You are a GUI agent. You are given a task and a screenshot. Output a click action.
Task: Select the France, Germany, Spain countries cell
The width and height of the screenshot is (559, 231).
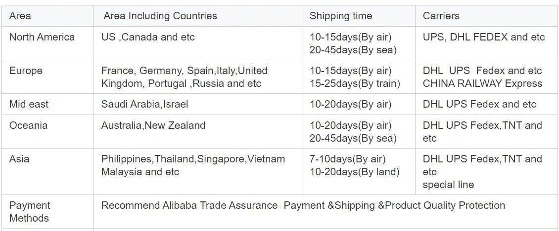184,77
